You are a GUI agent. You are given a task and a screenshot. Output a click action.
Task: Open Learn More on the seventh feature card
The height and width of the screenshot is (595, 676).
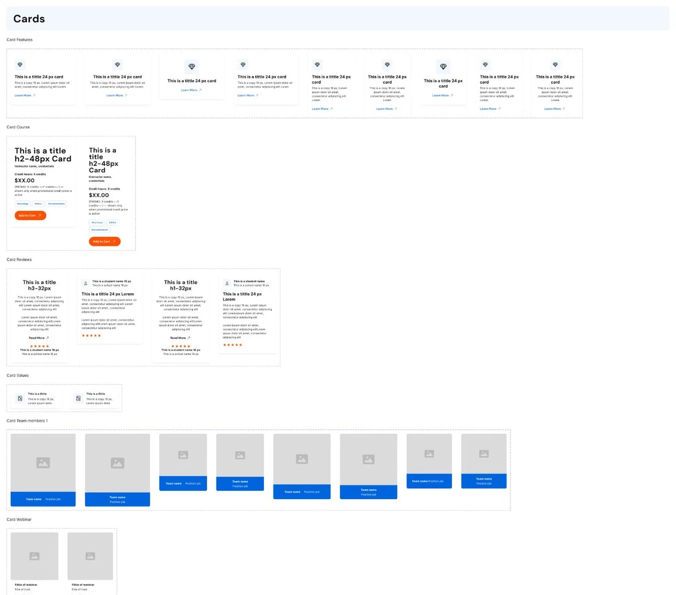(x=442, y=95)
